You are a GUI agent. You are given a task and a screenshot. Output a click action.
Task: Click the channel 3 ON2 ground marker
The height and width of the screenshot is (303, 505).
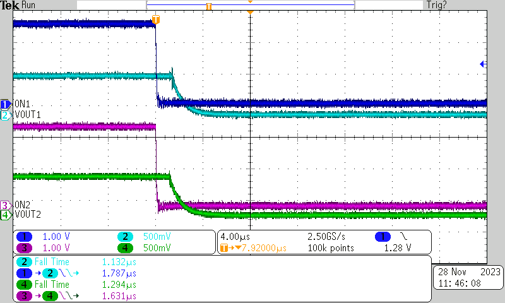click(x=6, y=205)
